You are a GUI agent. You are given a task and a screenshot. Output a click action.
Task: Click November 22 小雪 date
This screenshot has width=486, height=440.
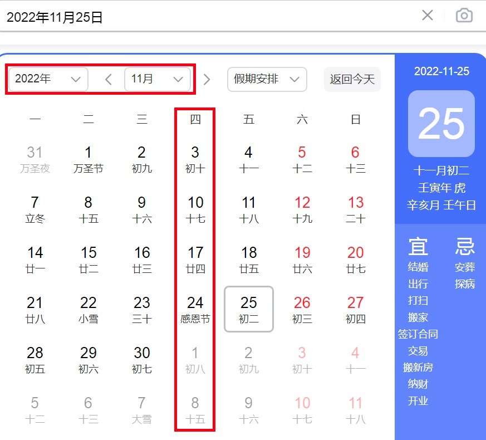pyautogui.click(x=88, y=310)
